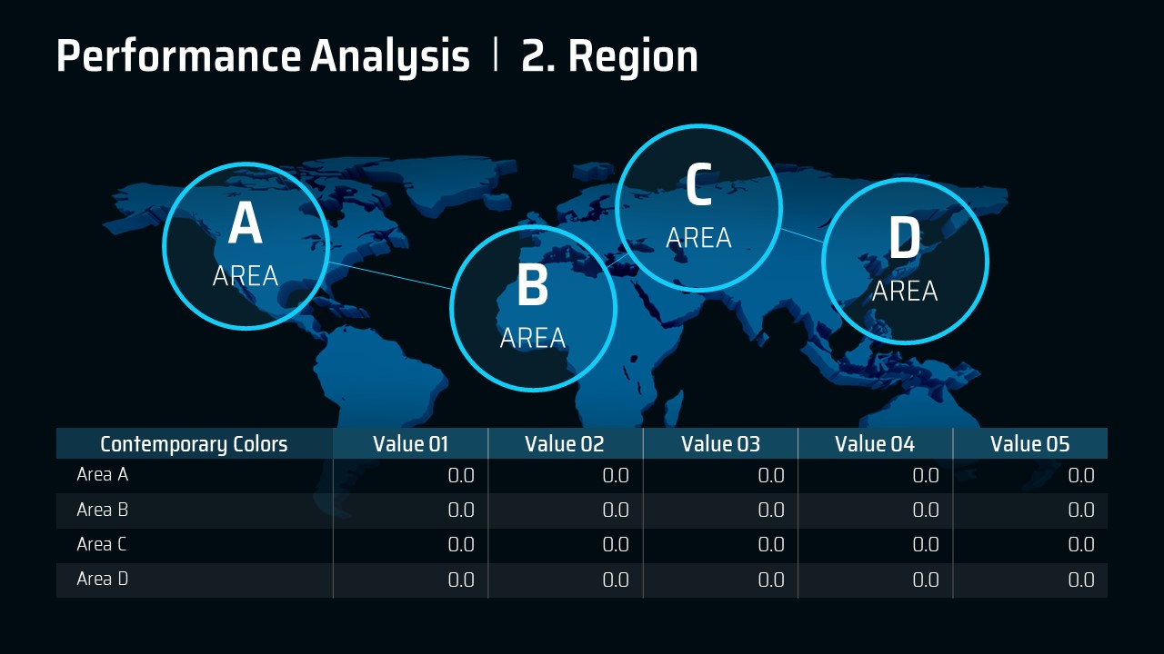Select the 'Area D' row label
The height and width of the screenshot is (654, 1164).
click(x=103, y=580)
